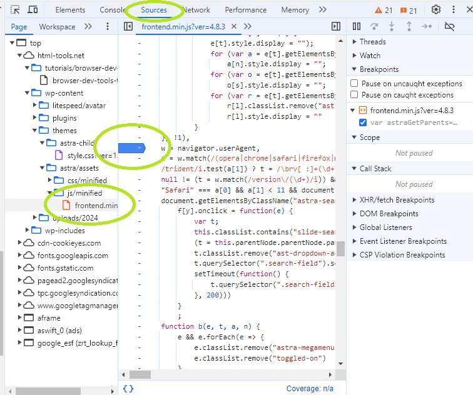
Task: Open the Network tab
Action: [196, 10]
